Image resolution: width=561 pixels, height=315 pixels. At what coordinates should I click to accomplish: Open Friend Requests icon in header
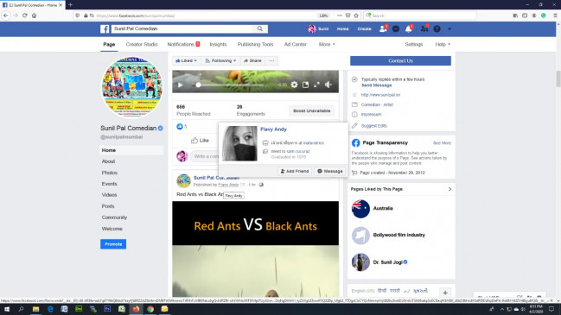[x=383, y=29]
